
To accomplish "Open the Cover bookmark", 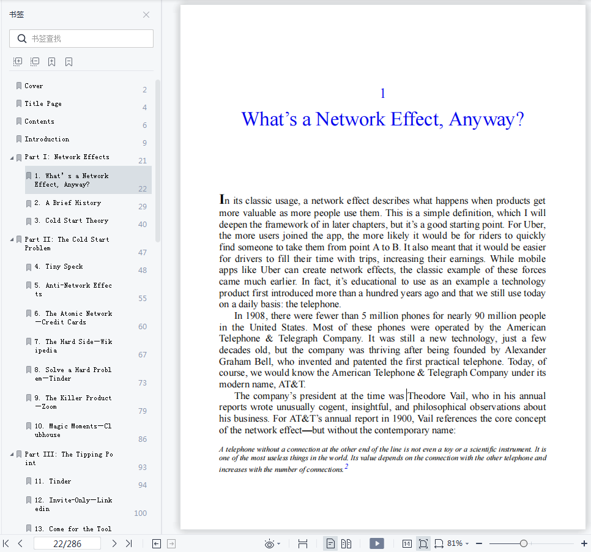I will (34, 86).
